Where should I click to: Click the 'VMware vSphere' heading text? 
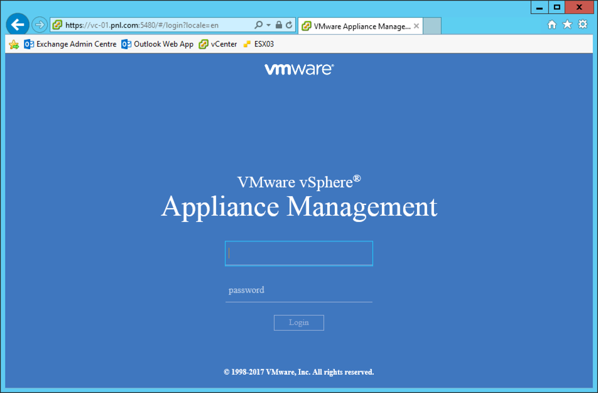299,182
